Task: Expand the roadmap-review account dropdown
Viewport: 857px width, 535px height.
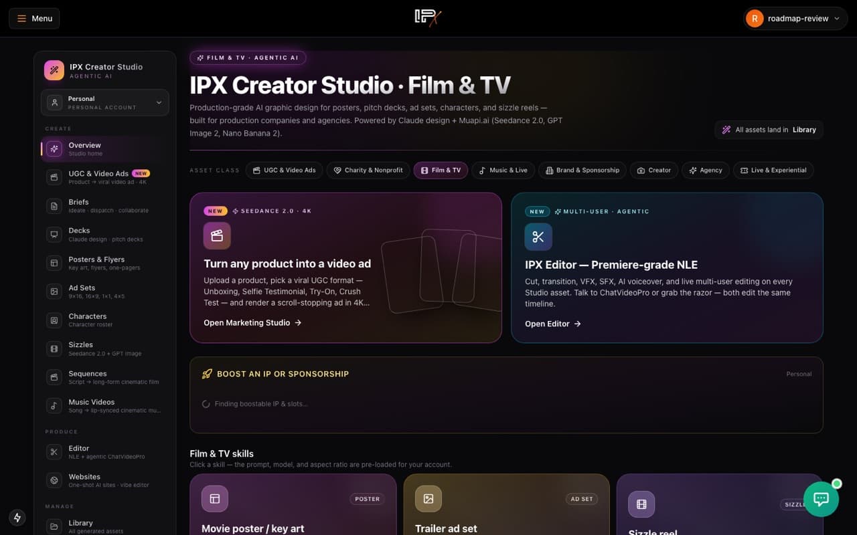Action: tap(795, 18)
